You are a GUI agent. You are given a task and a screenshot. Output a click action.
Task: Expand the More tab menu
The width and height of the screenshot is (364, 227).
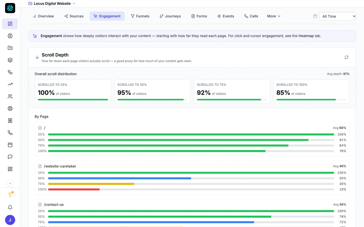pyautogui.click(x=274, y=16)
